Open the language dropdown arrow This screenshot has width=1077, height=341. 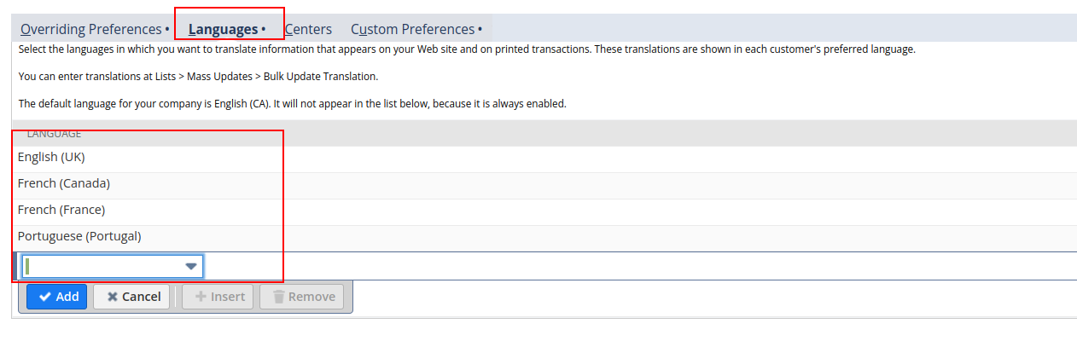tap(191, 267)
